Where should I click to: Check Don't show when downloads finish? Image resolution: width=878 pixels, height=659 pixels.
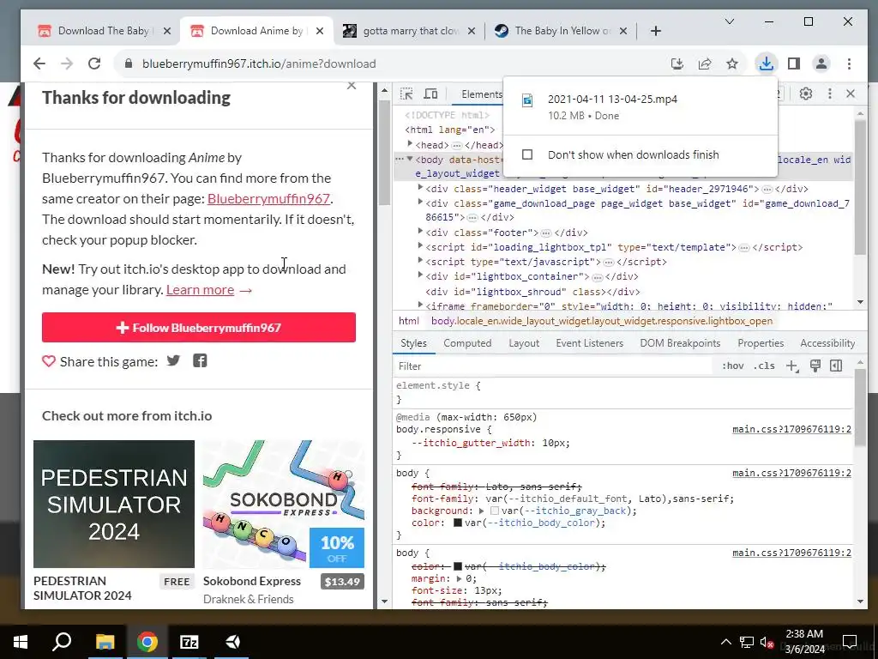pyautogui.click(x=527, y=154)
